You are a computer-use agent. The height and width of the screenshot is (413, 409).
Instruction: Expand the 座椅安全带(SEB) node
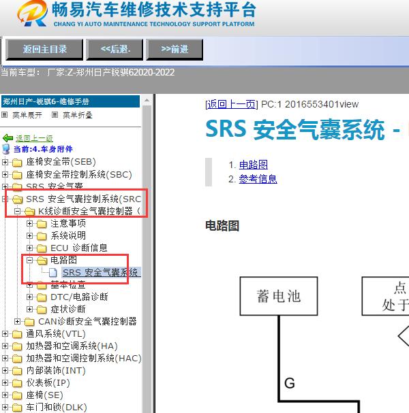pyautogui.click(x=5, y=162)
